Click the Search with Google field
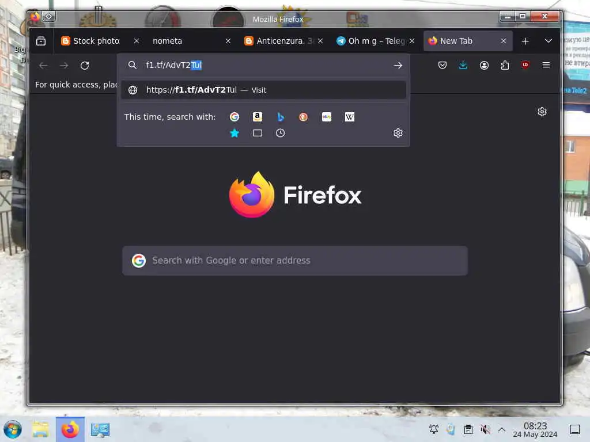Image resolution: width=590 pixels, height=442 pixels. pyautogui.click(x=295, y=261)
